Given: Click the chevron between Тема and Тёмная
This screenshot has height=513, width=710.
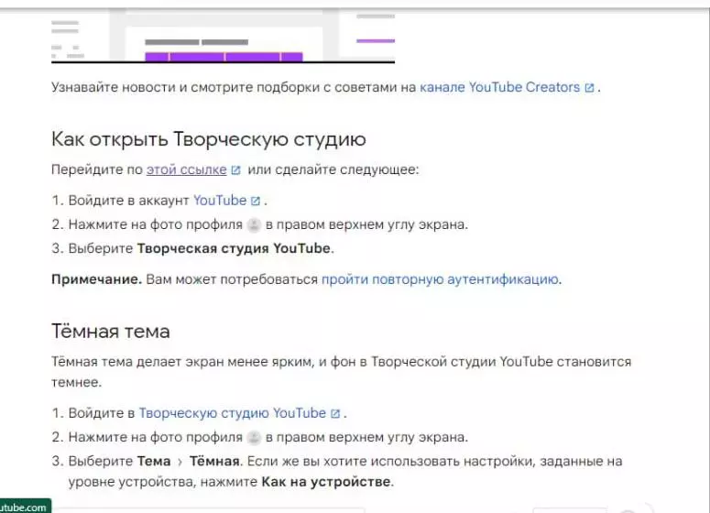Looking at the screenshot, I should [x=180, y=462].
